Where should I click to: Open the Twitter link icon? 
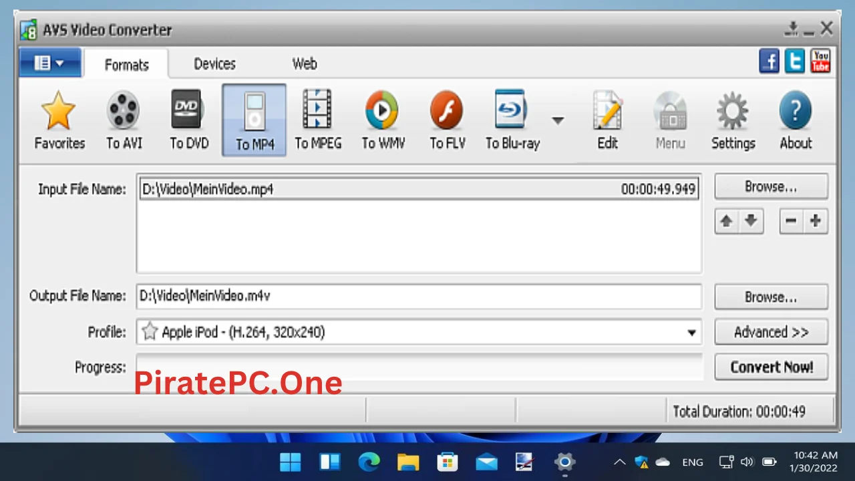(x=794, y=61)
